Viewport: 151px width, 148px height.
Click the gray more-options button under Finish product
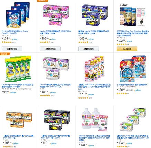[12, 49]
